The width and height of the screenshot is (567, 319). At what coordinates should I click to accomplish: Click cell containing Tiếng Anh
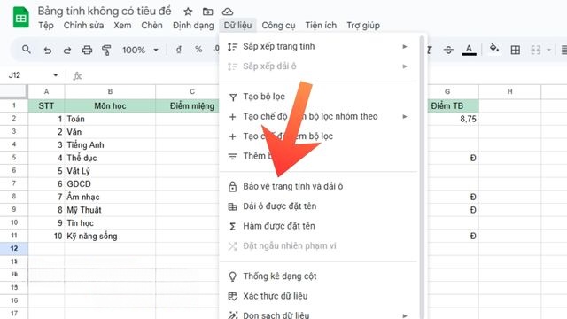pyautogui.click(x=110, y=145)
